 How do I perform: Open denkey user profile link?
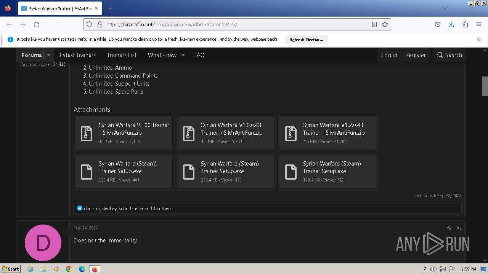[109, 209]
